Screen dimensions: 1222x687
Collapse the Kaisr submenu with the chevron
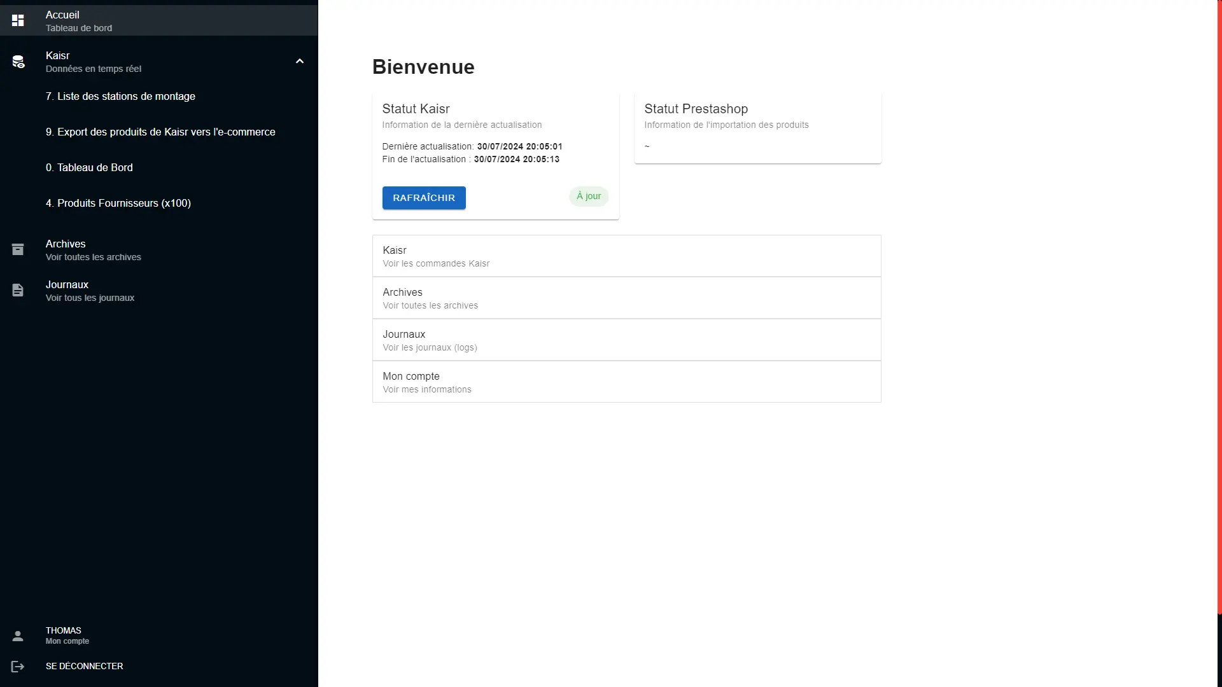pos(300,61)
